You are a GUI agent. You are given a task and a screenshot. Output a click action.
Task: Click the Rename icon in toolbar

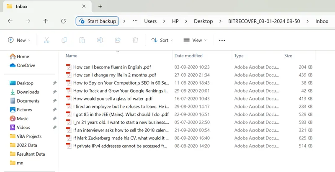point(100,40)
